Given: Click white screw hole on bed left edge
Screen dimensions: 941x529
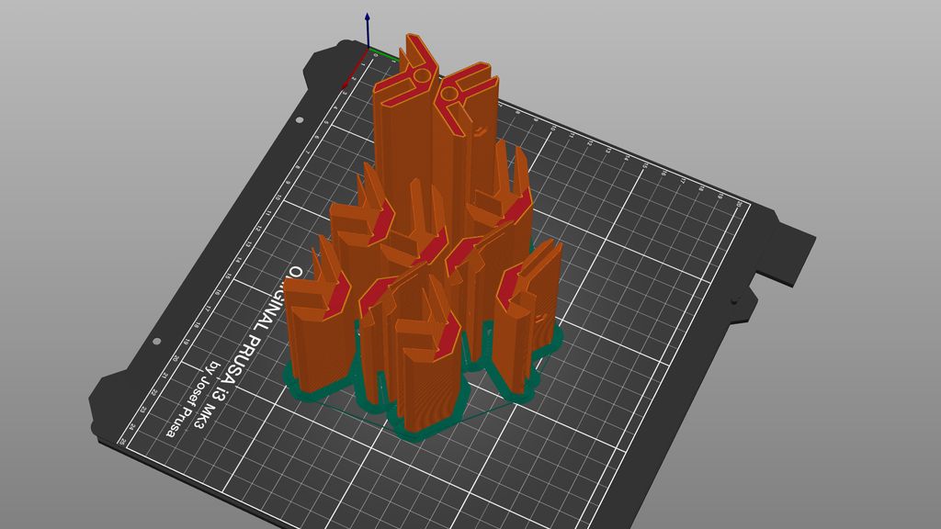Looking at the screenshot, I should click(156, 342).
